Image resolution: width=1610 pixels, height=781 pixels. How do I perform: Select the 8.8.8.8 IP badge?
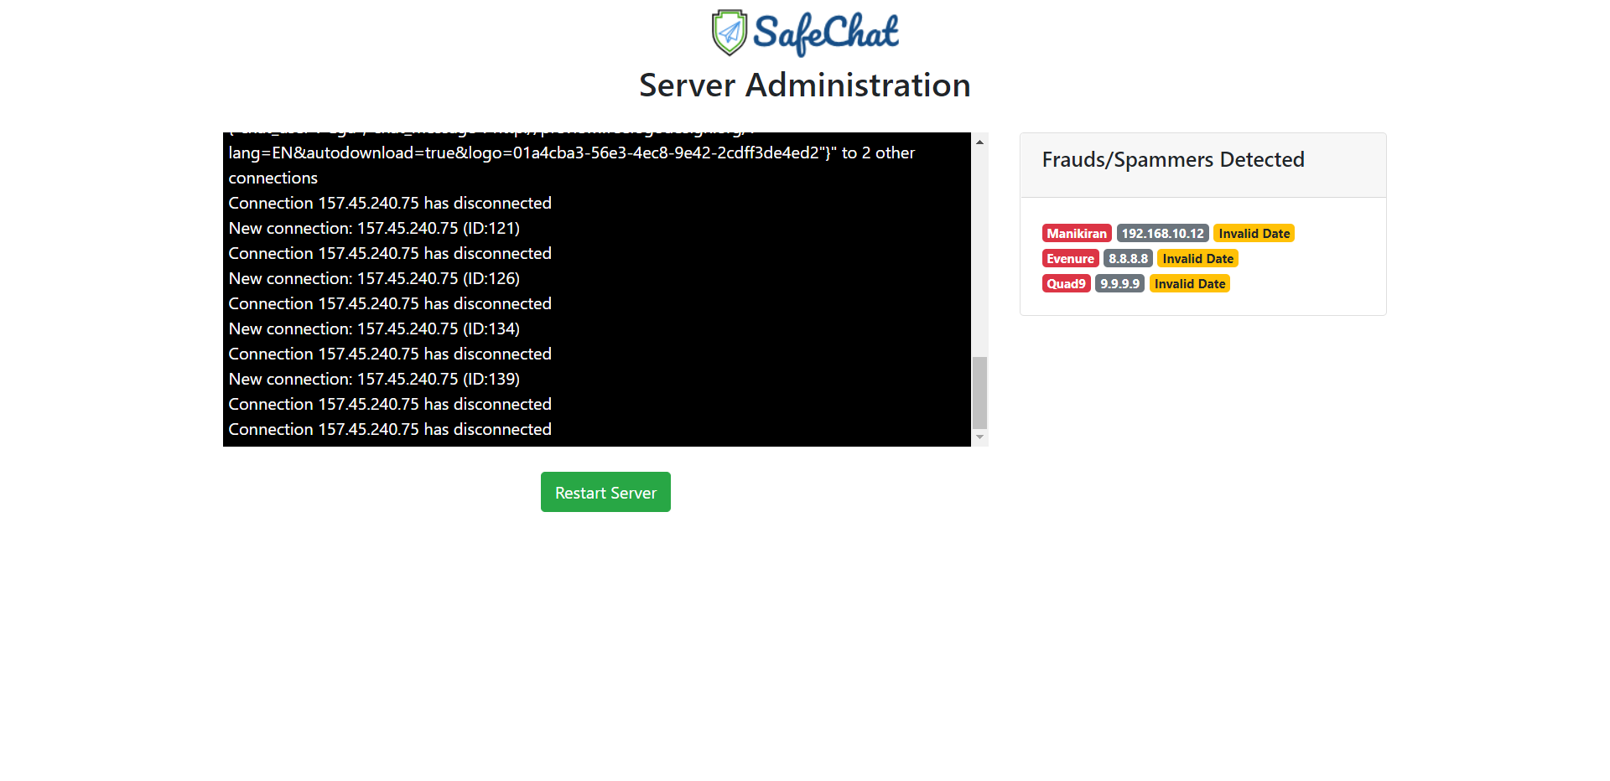pyautogui.click(x=1128, y=259)
